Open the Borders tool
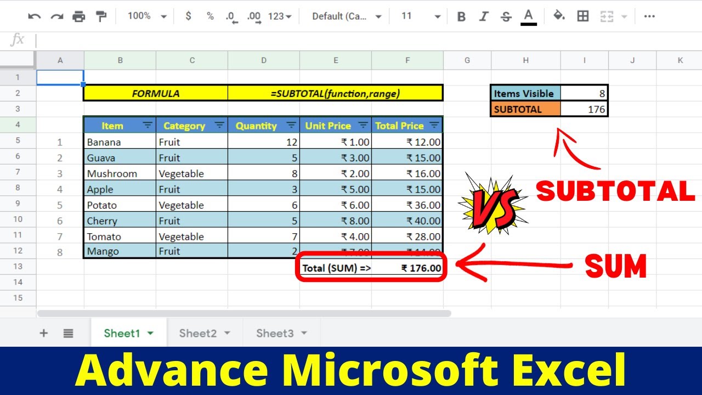 pyautogui.click(x=582, y=16)
